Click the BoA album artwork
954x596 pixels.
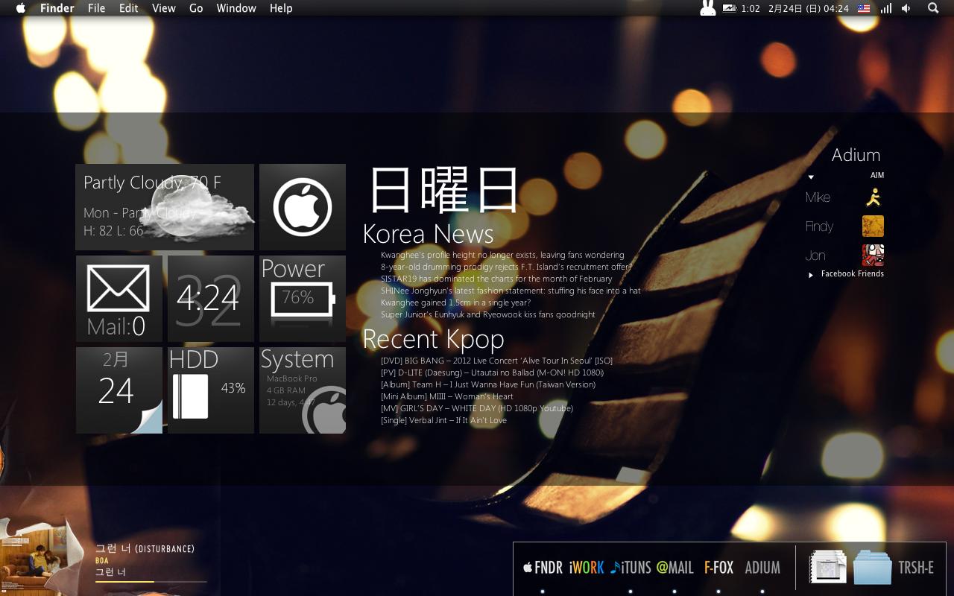pyautogui.click(x=37, y=559)
